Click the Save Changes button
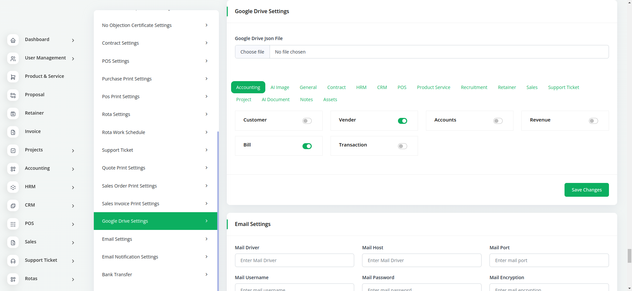The image size is (632, 291). [586, 190]
